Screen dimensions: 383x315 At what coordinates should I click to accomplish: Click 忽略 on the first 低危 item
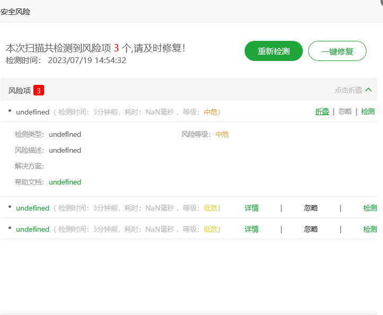click(x=311, y=208)
